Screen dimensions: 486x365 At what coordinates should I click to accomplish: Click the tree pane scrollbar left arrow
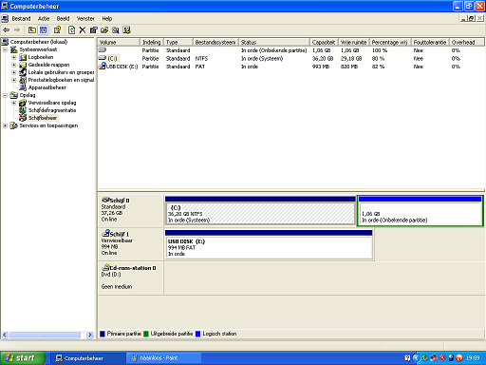click(5, 335)
